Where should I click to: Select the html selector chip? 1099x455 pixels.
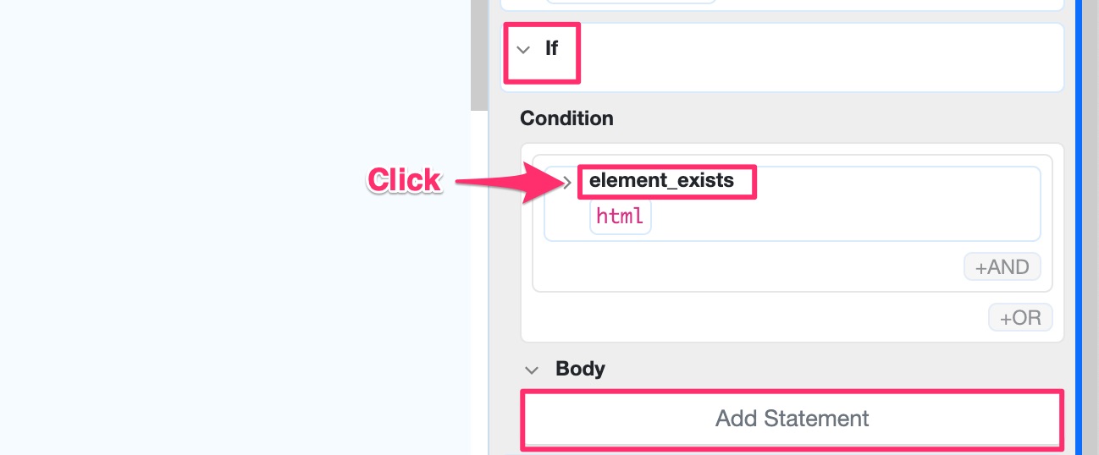pyautogui.click(x=620, y=217)
